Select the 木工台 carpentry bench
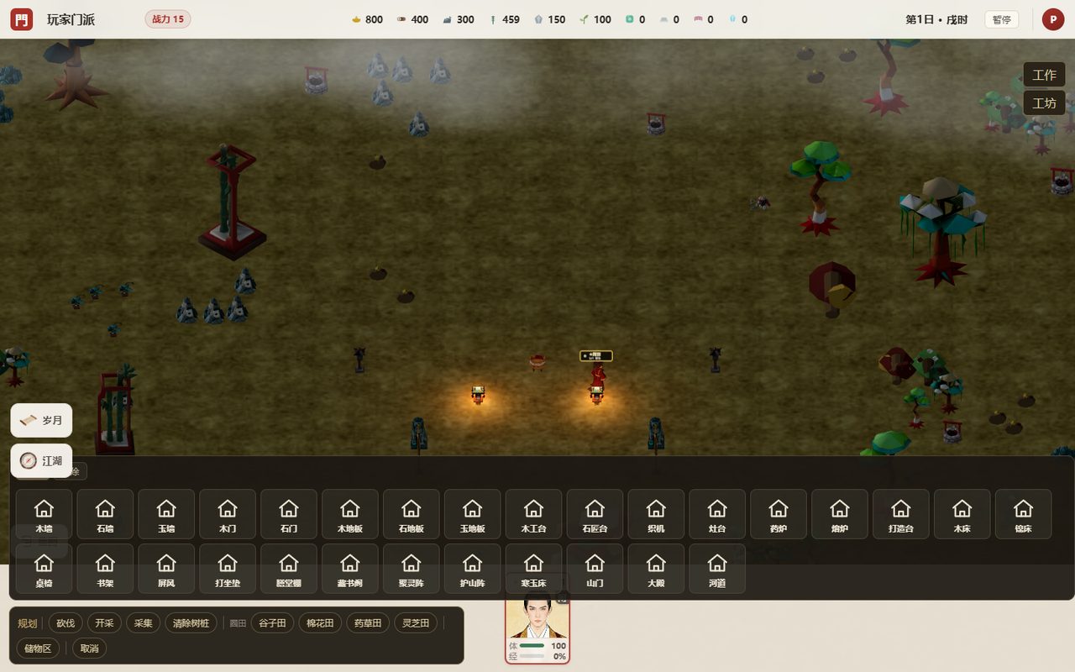The width and height of the screenshot is (1075, 672). [534, 514]
